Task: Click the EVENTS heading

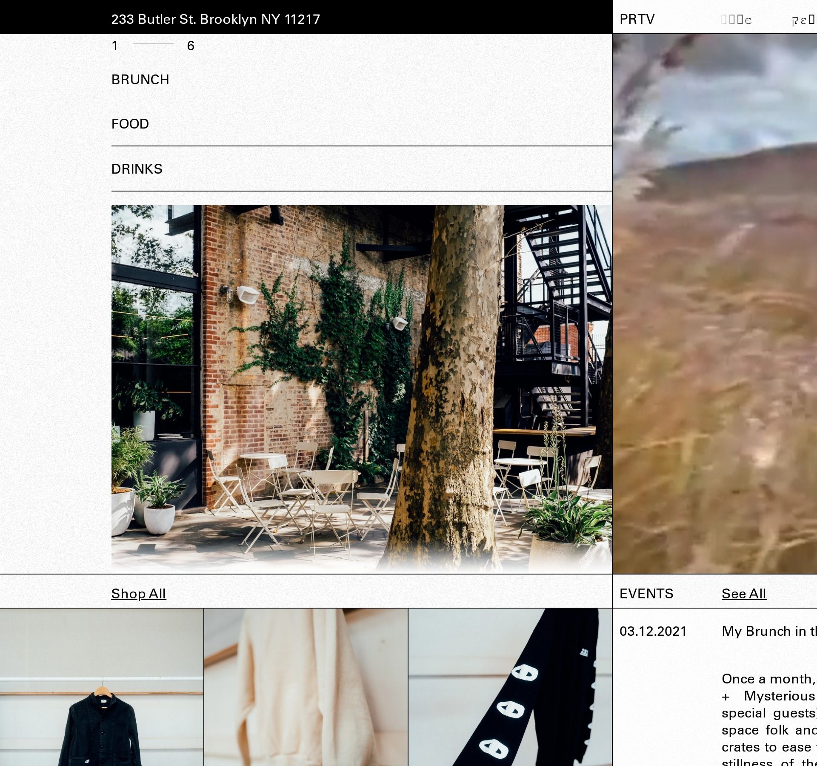Action: [x=646, y=594]
